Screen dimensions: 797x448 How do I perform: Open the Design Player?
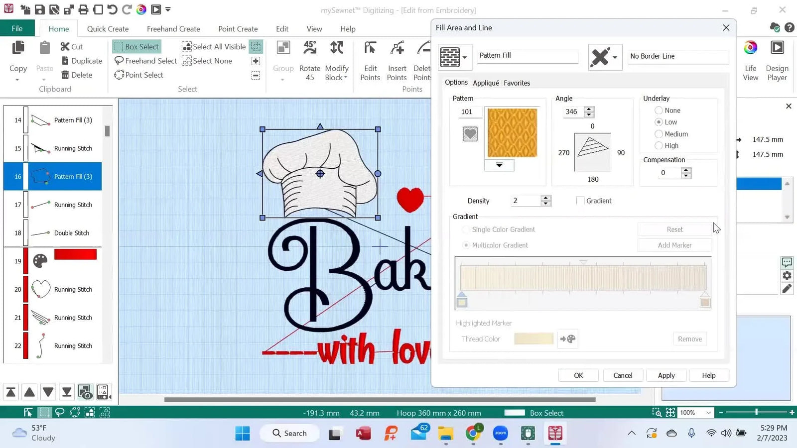[777, 60]
